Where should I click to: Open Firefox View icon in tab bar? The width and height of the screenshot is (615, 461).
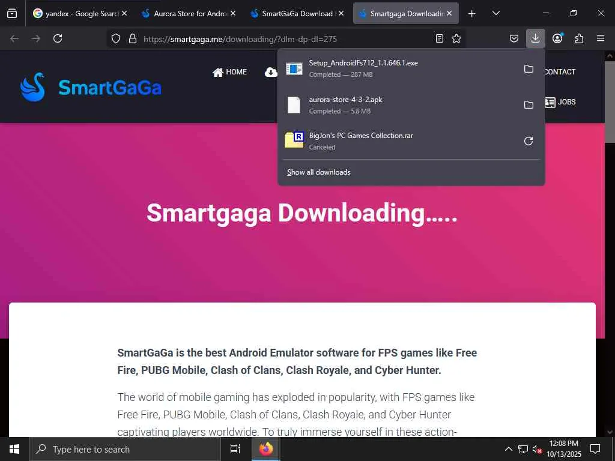(x=12, y=13)
